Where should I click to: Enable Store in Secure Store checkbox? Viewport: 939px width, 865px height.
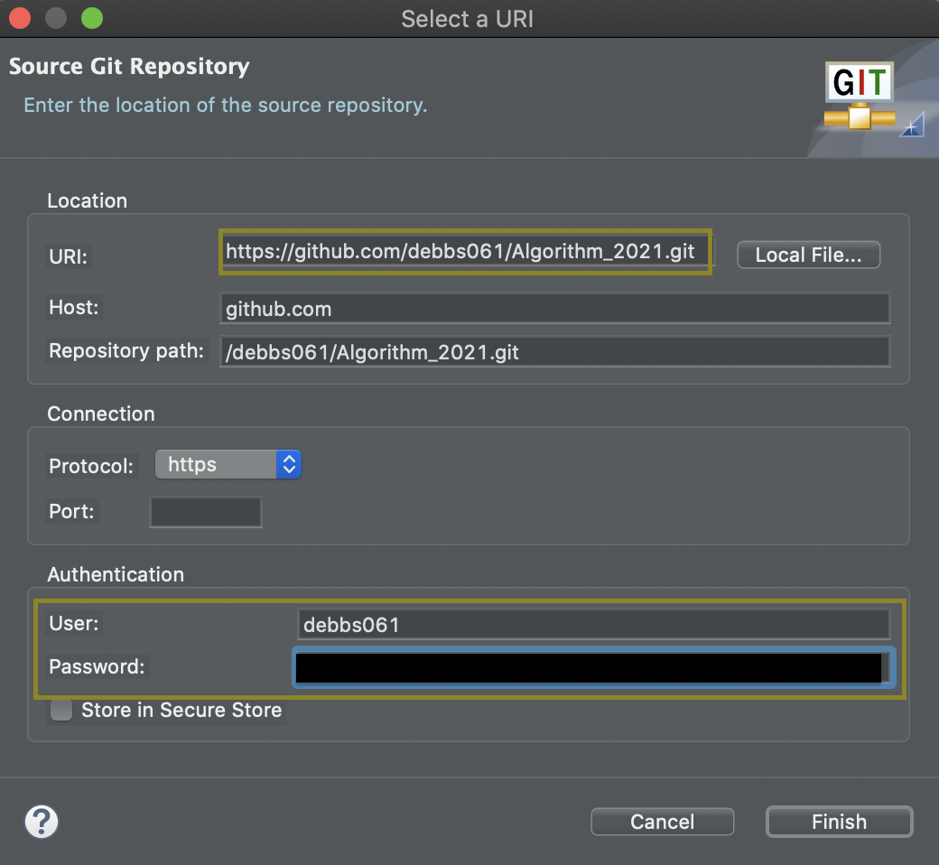click(61, 710)
